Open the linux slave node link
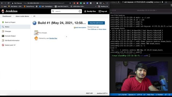The height and width of the screenshot is (97, 172). [103, 29]
